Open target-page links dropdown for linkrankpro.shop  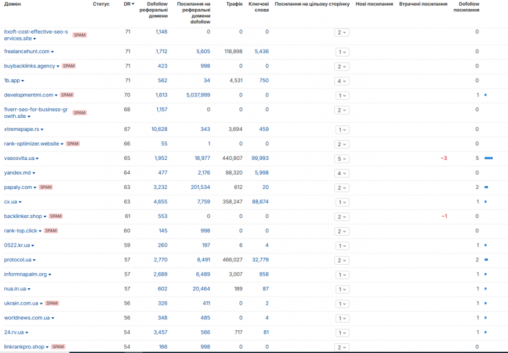342,347
